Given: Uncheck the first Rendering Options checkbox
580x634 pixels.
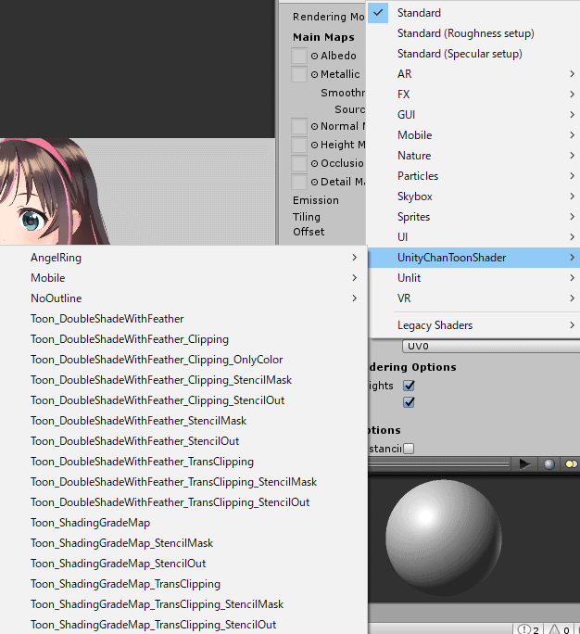Looking at the screenshot, I should tap(409, 386).
